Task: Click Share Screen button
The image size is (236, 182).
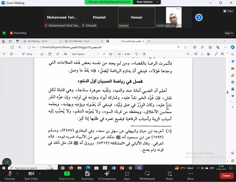Action: pyautogui.click(x=67, y=176)
